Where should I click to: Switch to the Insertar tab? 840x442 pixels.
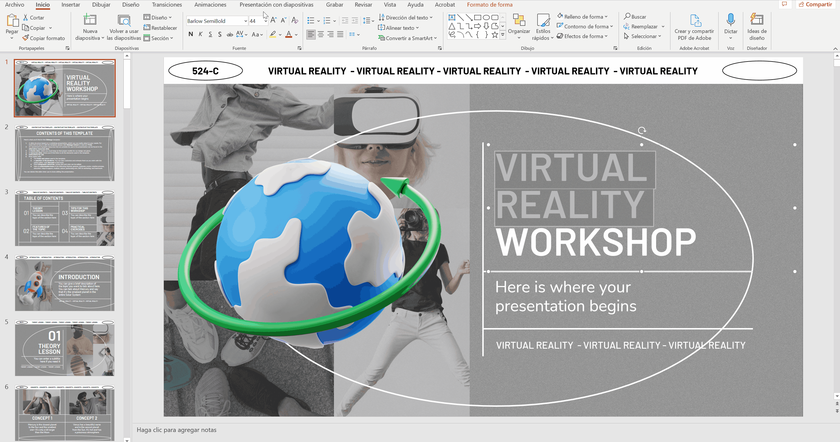click(x=71, y=5)
